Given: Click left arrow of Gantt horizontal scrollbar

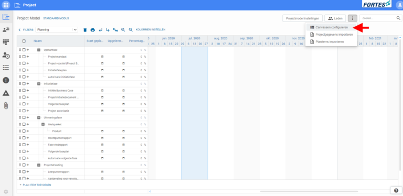Looking at the screenshot, I should (x=150, y=191).
